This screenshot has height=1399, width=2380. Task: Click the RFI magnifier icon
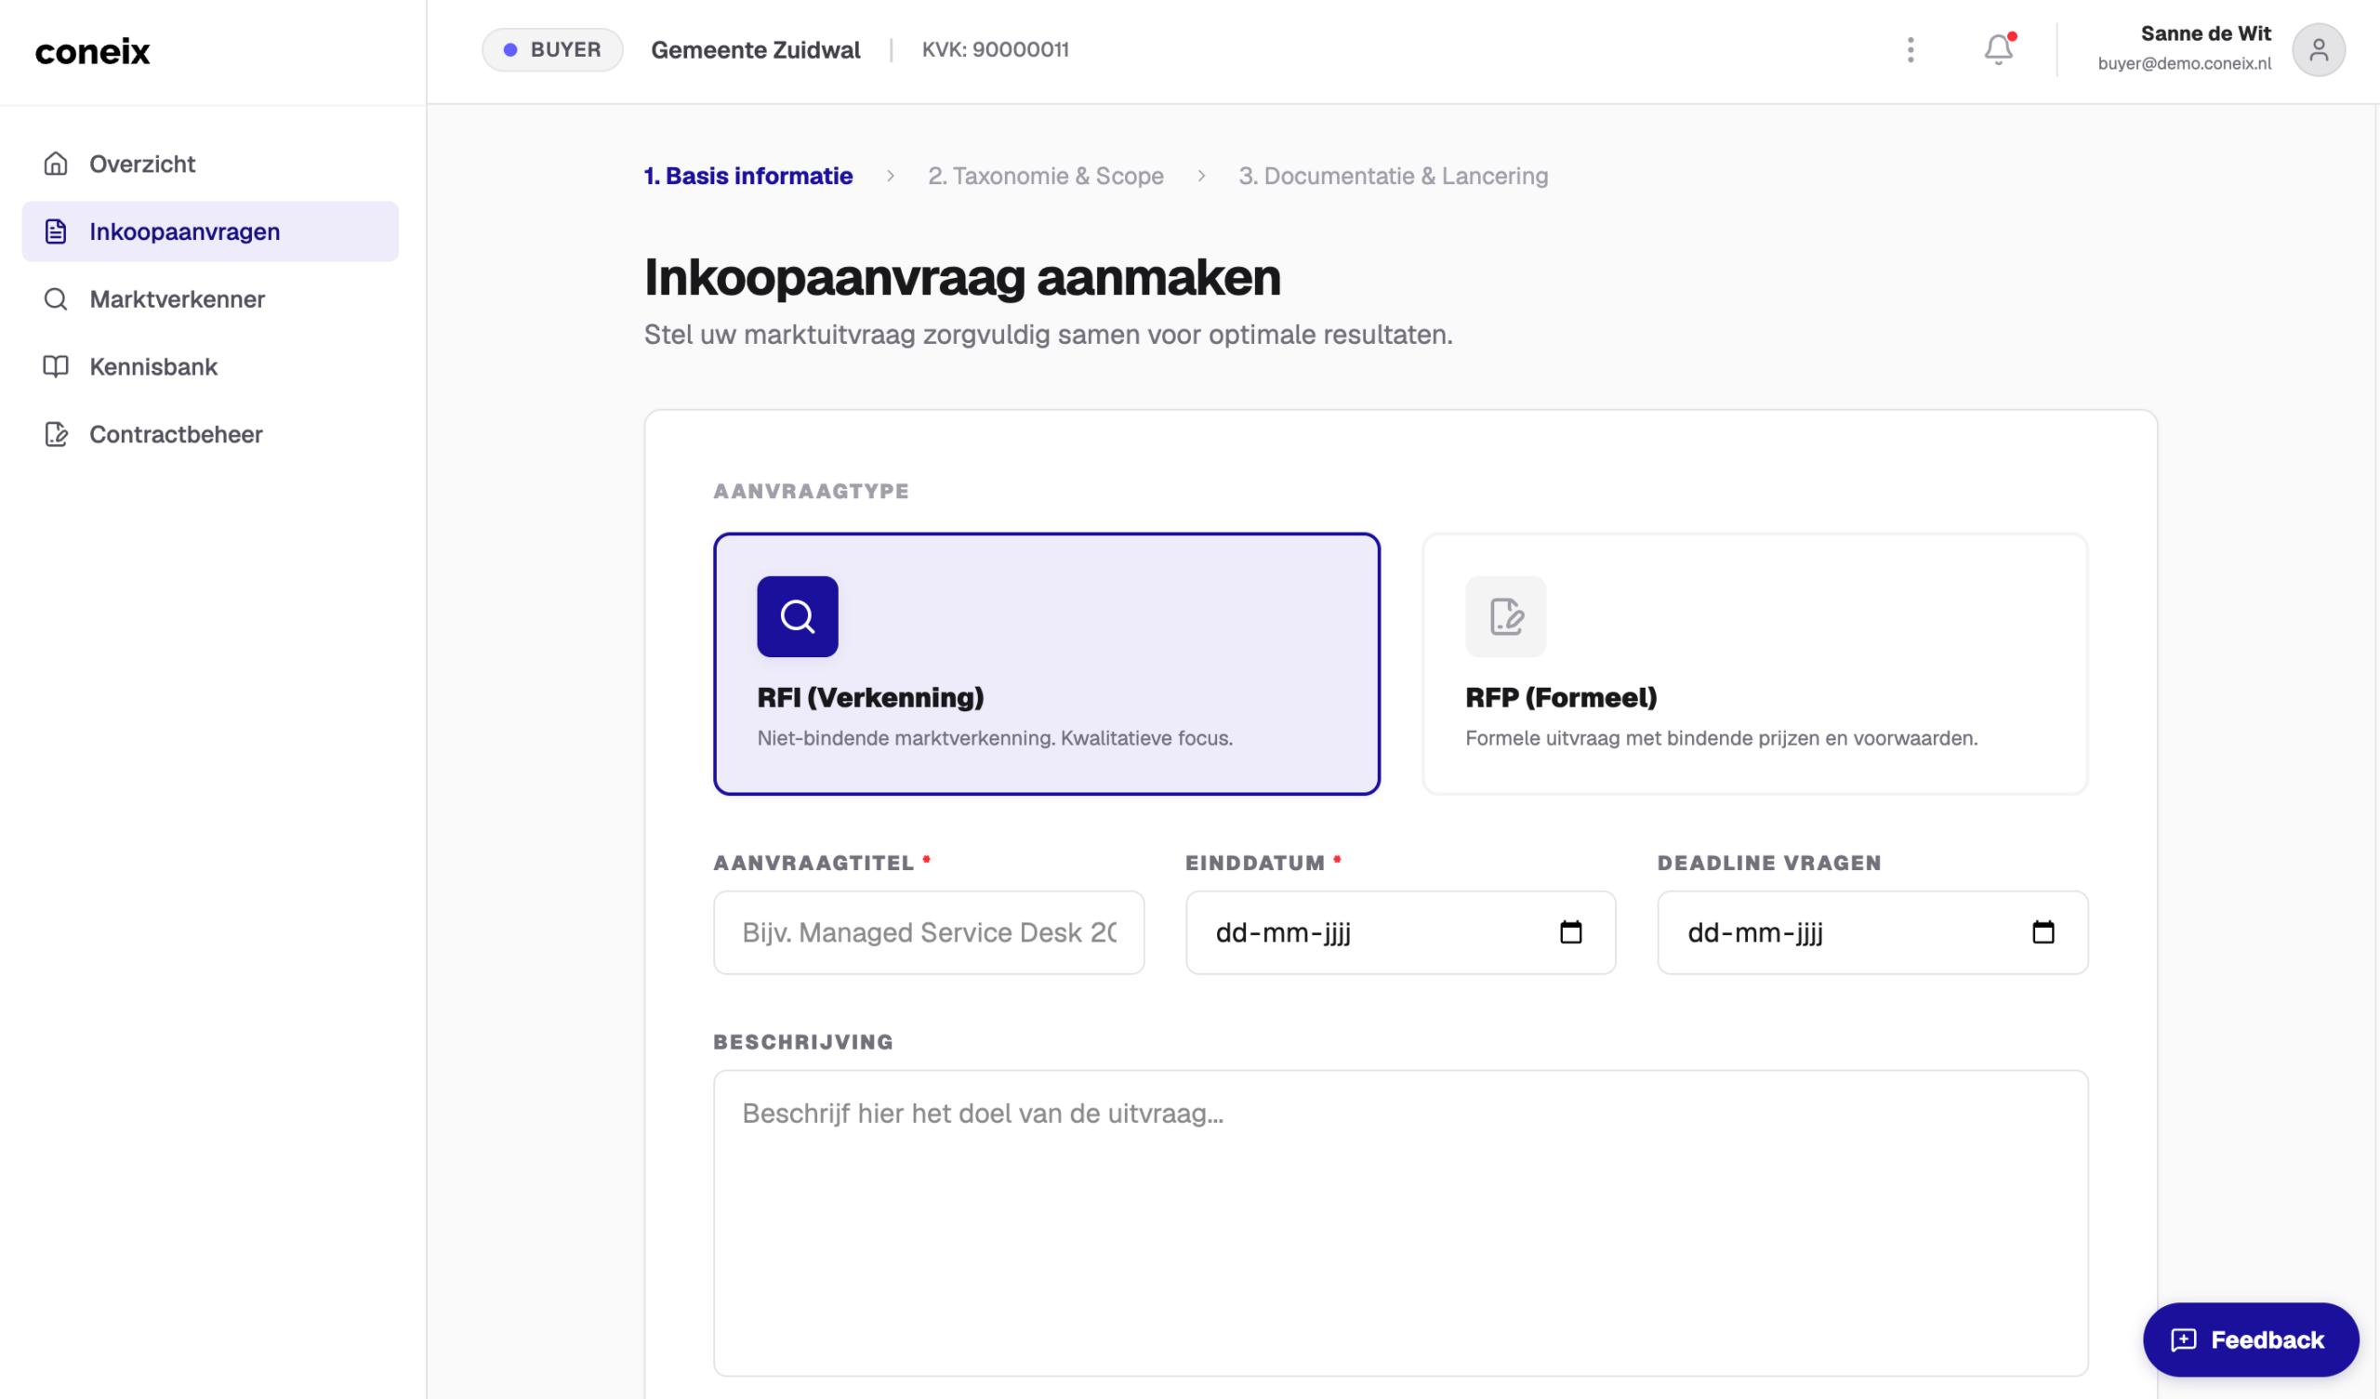797,616
